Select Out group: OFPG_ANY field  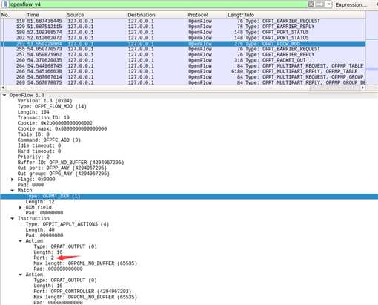click(64, 174)
